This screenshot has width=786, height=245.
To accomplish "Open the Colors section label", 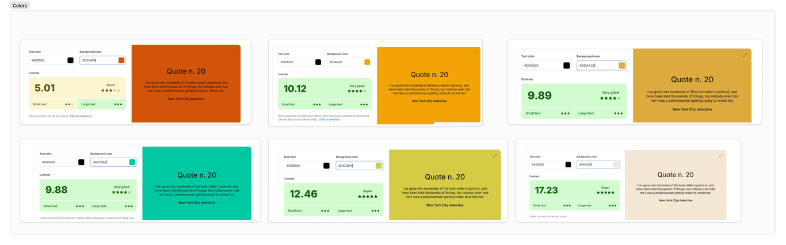I will click(x=20, y=6).
